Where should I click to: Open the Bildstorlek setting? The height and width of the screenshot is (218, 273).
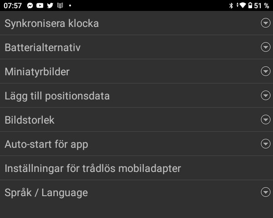[30, 120]
